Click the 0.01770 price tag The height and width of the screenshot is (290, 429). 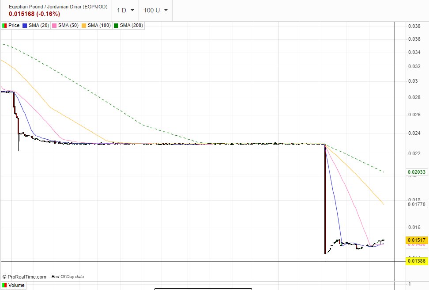click(417, 204)
